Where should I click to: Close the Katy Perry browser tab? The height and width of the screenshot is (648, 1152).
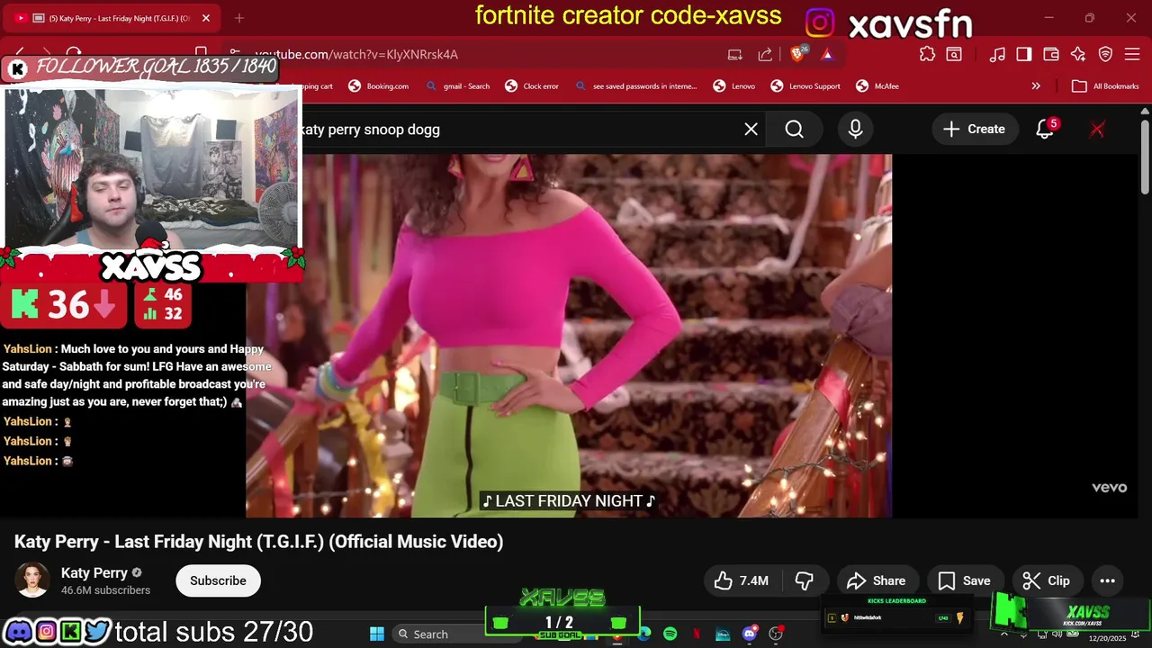[206, 18]
